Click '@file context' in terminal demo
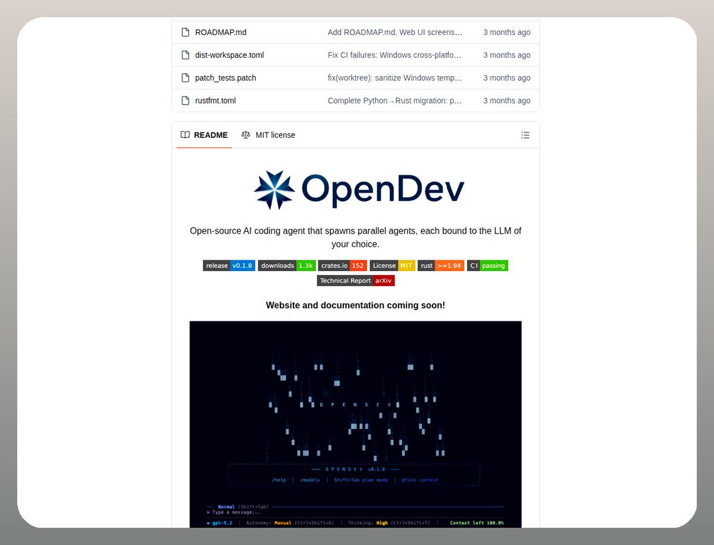This screenshot has height=545, width=714. pos(420,480)
